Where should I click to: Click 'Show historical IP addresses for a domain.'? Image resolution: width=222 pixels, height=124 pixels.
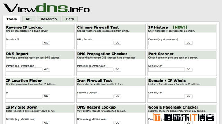[172, 31]
